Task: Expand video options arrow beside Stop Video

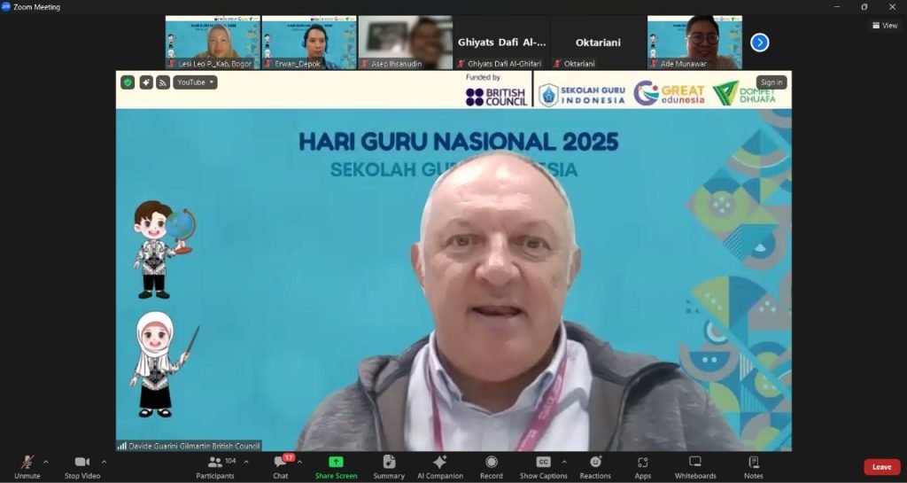Action: (104, 462)
